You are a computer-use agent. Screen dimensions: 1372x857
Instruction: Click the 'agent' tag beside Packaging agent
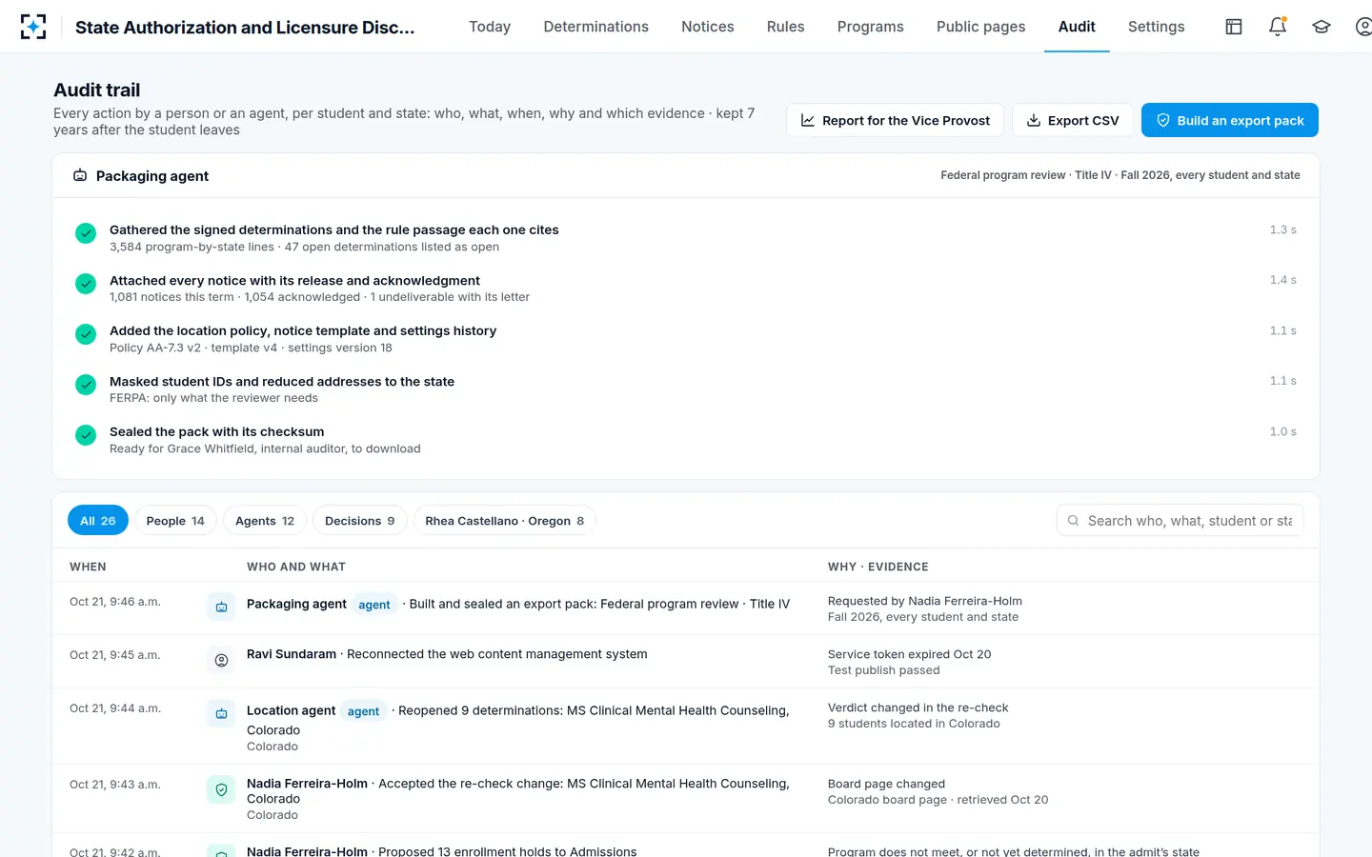(x=374, y=605)
